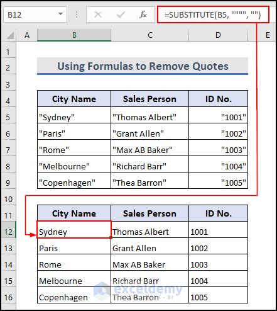
Task: Click cell with "Richard Barr" in quotes
Action: (150, 164)
